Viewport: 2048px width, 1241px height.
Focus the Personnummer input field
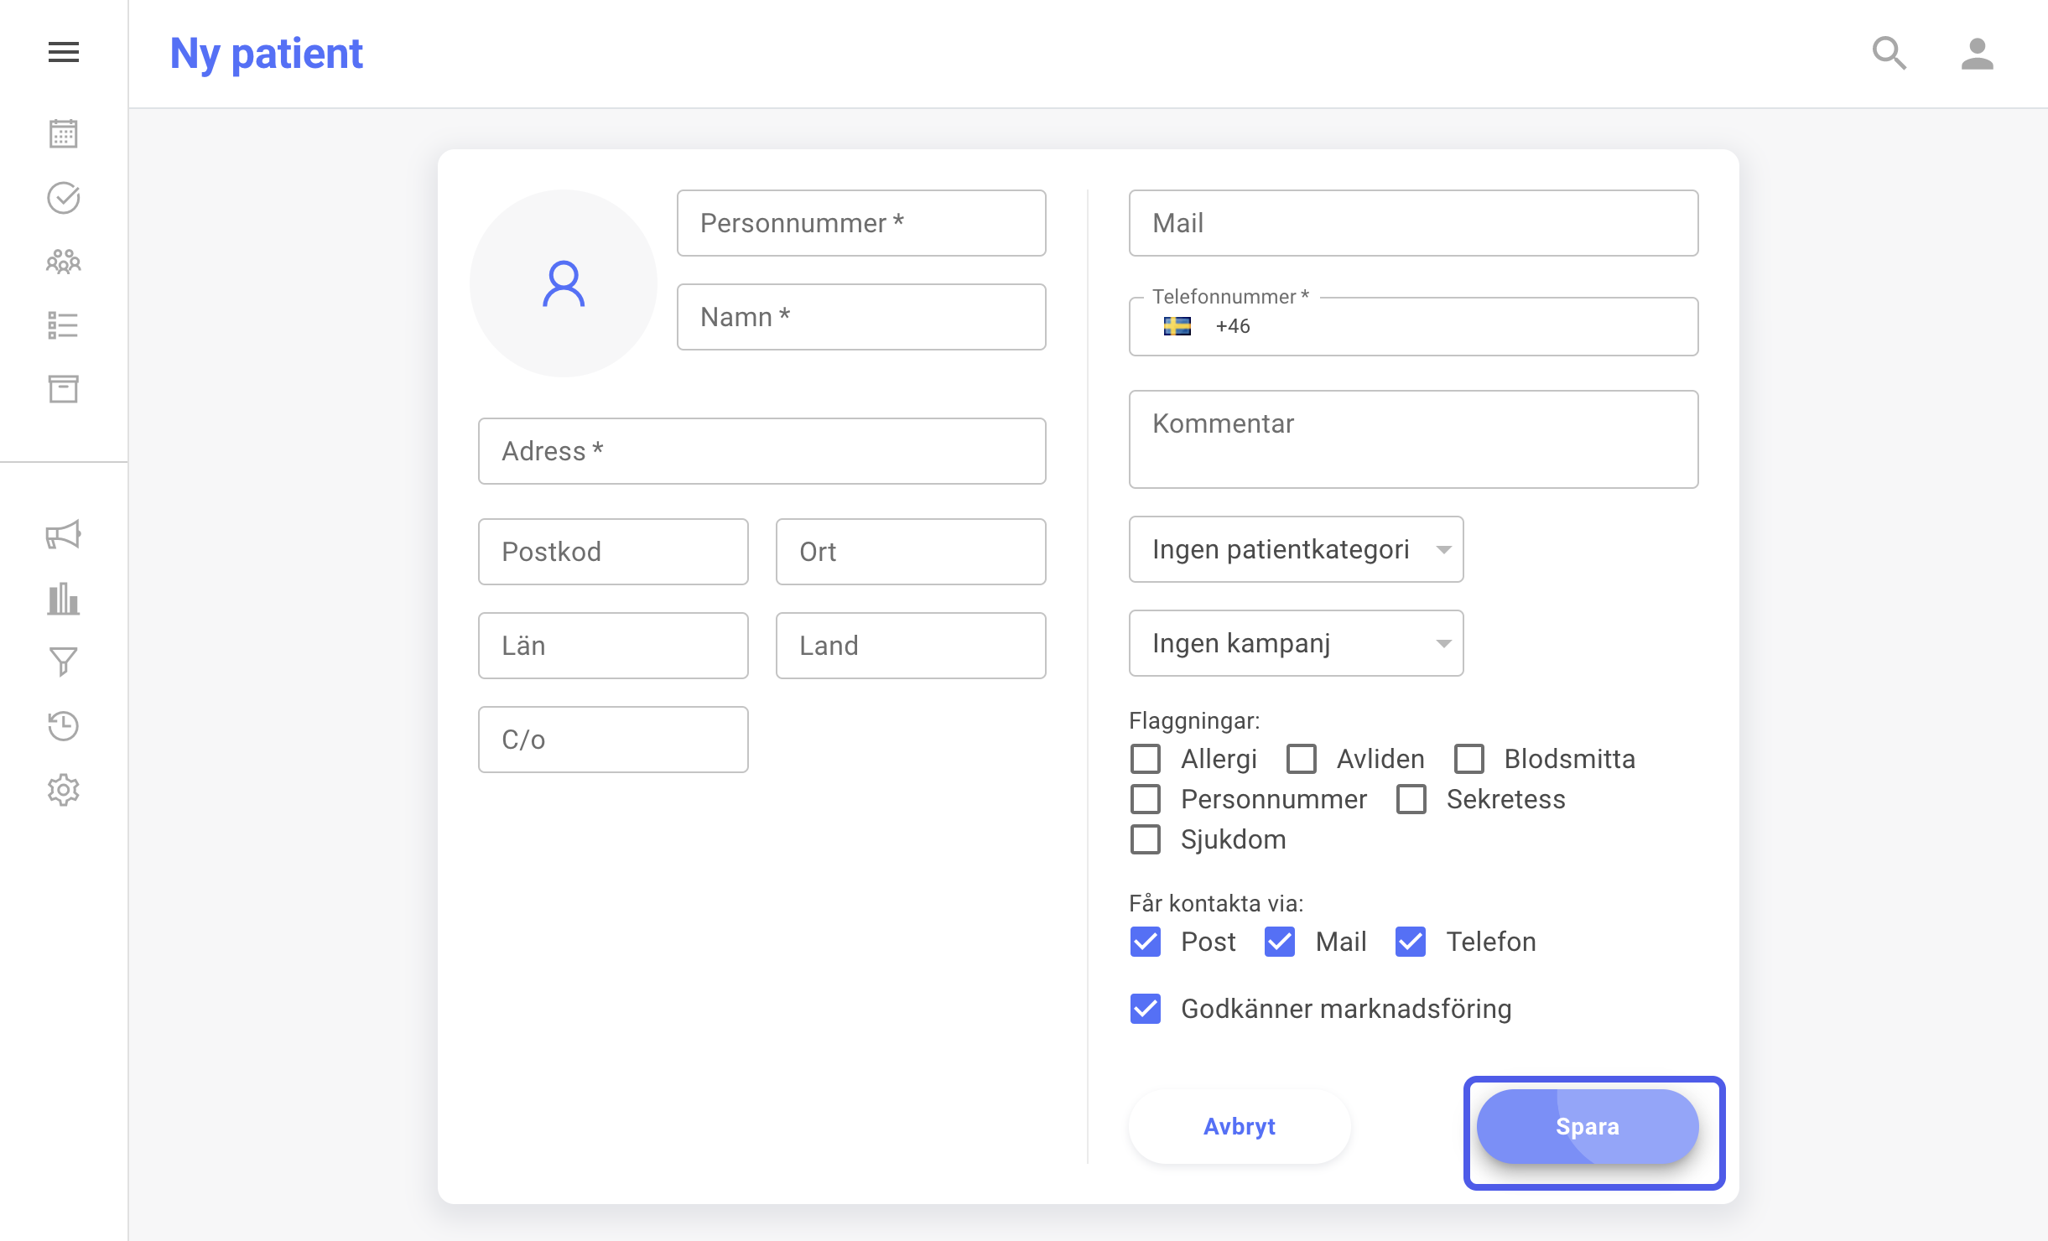point(861,223)
